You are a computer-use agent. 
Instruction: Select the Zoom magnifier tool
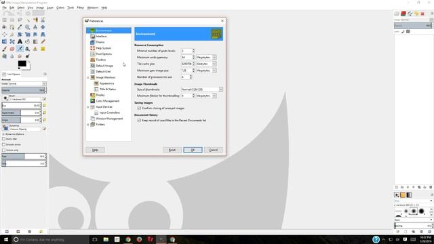[x=28, y=27]
